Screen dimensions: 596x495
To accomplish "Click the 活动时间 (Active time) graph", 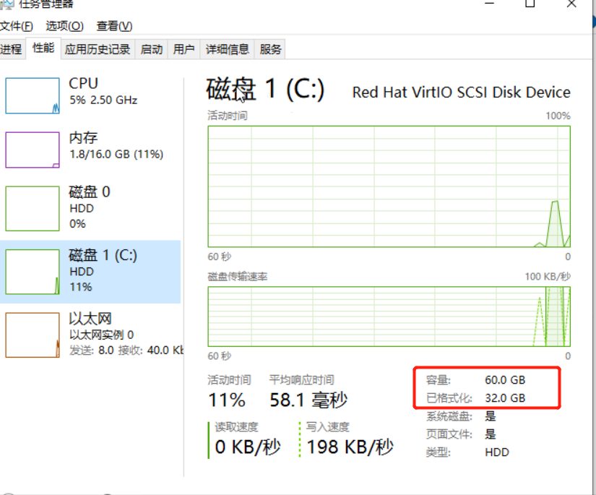I will [390, 186].
